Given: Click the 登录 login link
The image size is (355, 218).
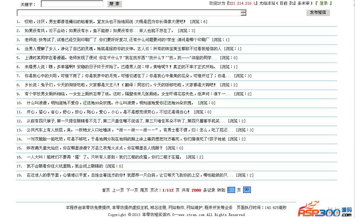Looking at the screenshot, I should click(324, 3).
